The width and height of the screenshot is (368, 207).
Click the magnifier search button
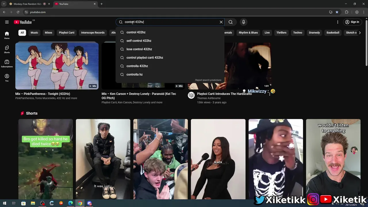[231, 22]
